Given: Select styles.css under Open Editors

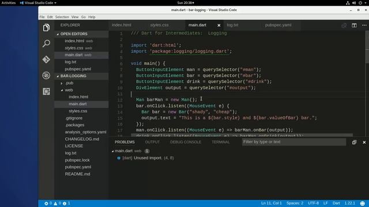Looking at the screenshot, I should tap(81, 48).
